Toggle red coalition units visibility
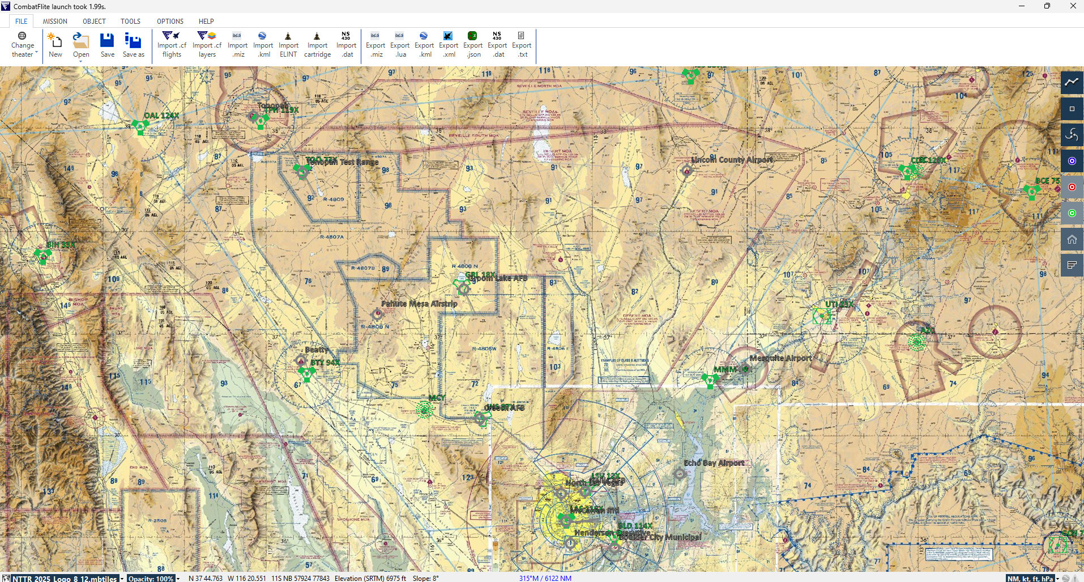This screenshot has width=1084, height=582. coord(1072,187)
